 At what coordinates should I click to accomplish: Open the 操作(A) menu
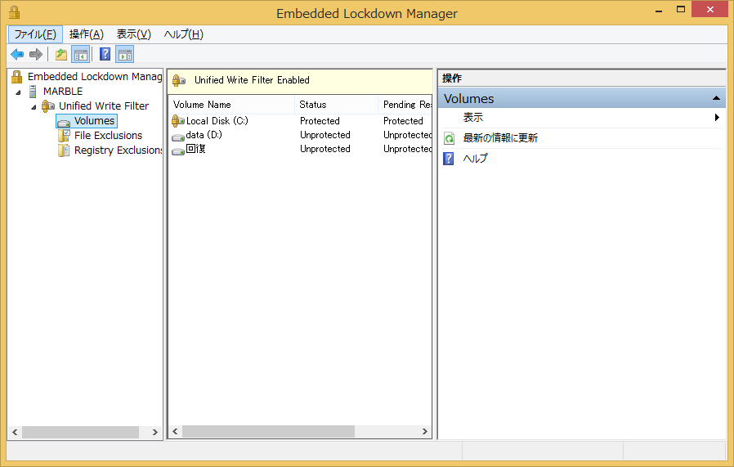point(86,34)
